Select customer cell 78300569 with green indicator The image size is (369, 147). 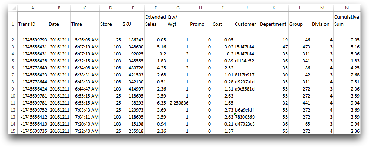246,116
